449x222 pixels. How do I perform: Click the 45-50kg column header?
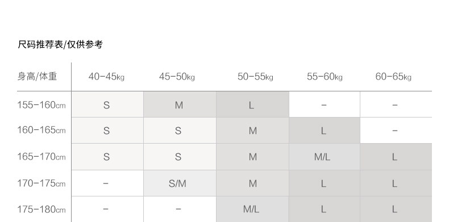click(177, 77)
